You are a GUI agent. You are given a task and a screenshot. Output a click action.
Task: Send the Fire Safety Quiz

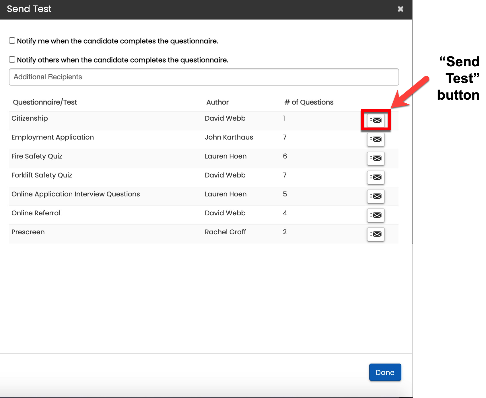pos(376,158)
